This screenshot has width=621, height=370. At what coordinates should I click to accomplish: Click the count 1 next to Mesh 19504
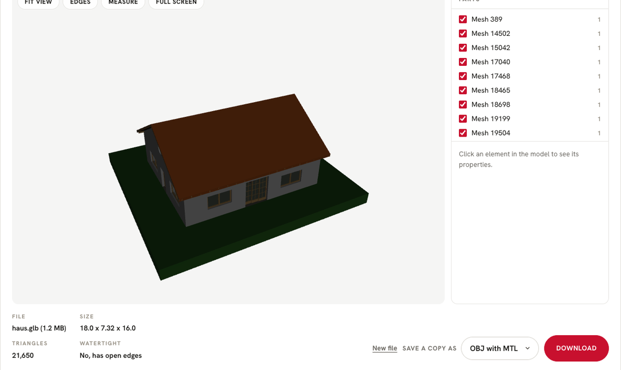point(599,133)
